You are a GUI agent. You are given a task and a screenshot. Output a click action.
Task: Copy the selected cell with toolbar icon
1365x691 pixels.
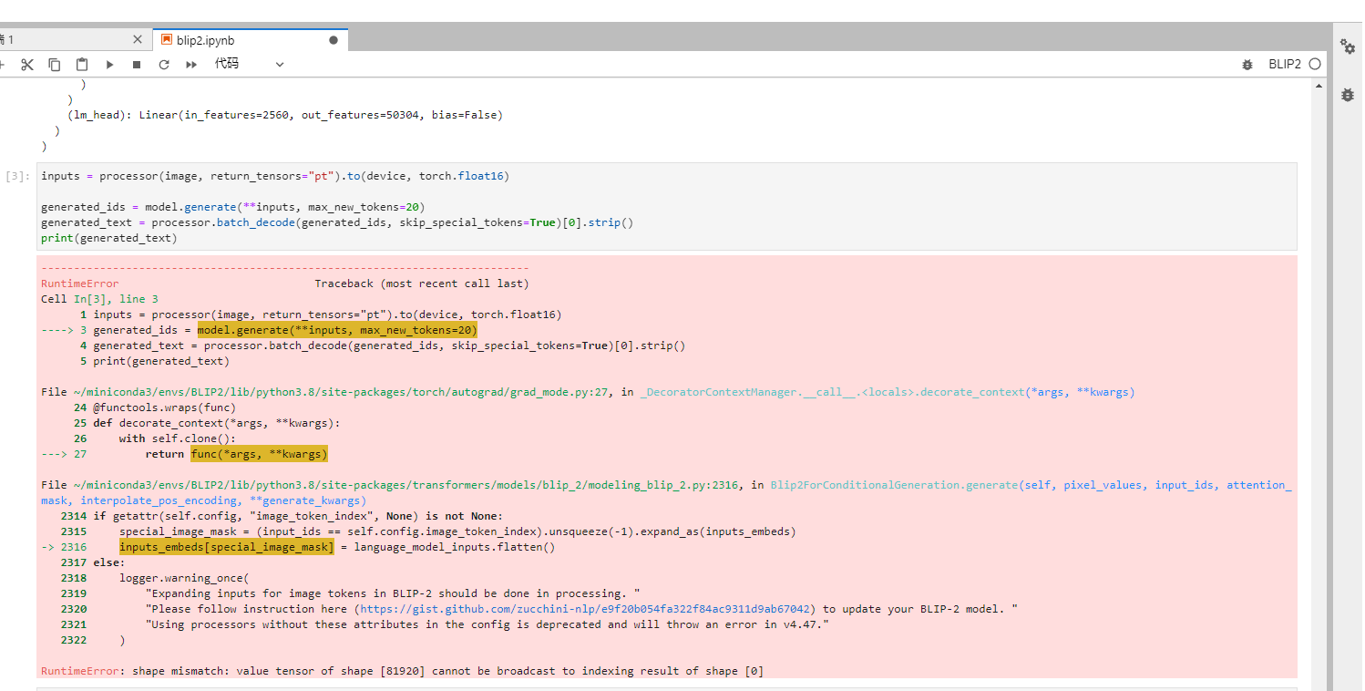point(55,65)
